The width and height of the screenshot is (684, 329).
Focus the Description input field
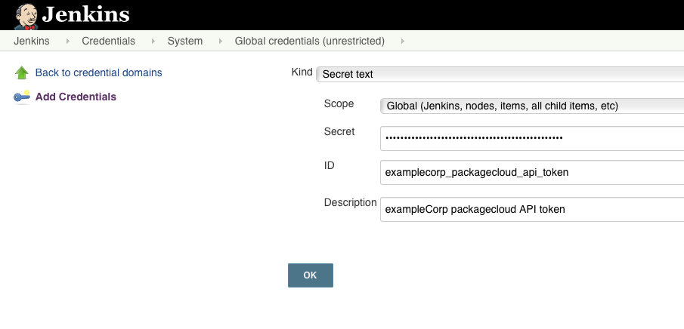(532, 209)
